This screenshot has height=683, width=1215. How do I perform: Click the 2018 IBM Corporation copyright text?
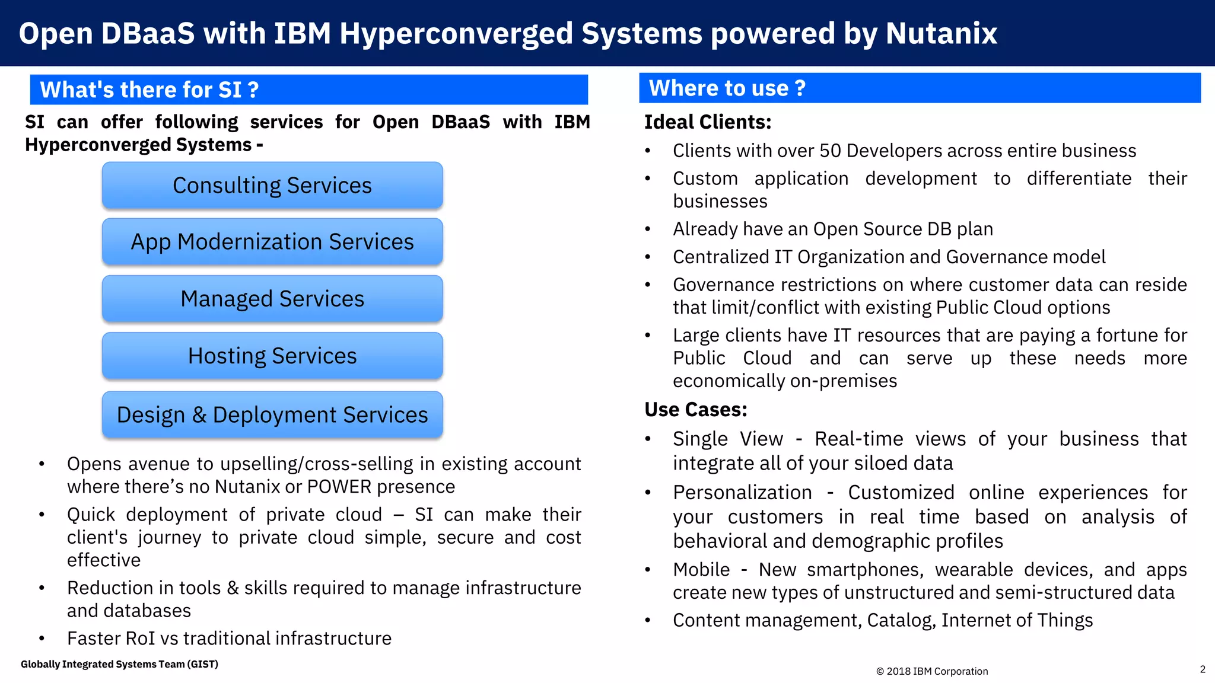tap(931, 671)
